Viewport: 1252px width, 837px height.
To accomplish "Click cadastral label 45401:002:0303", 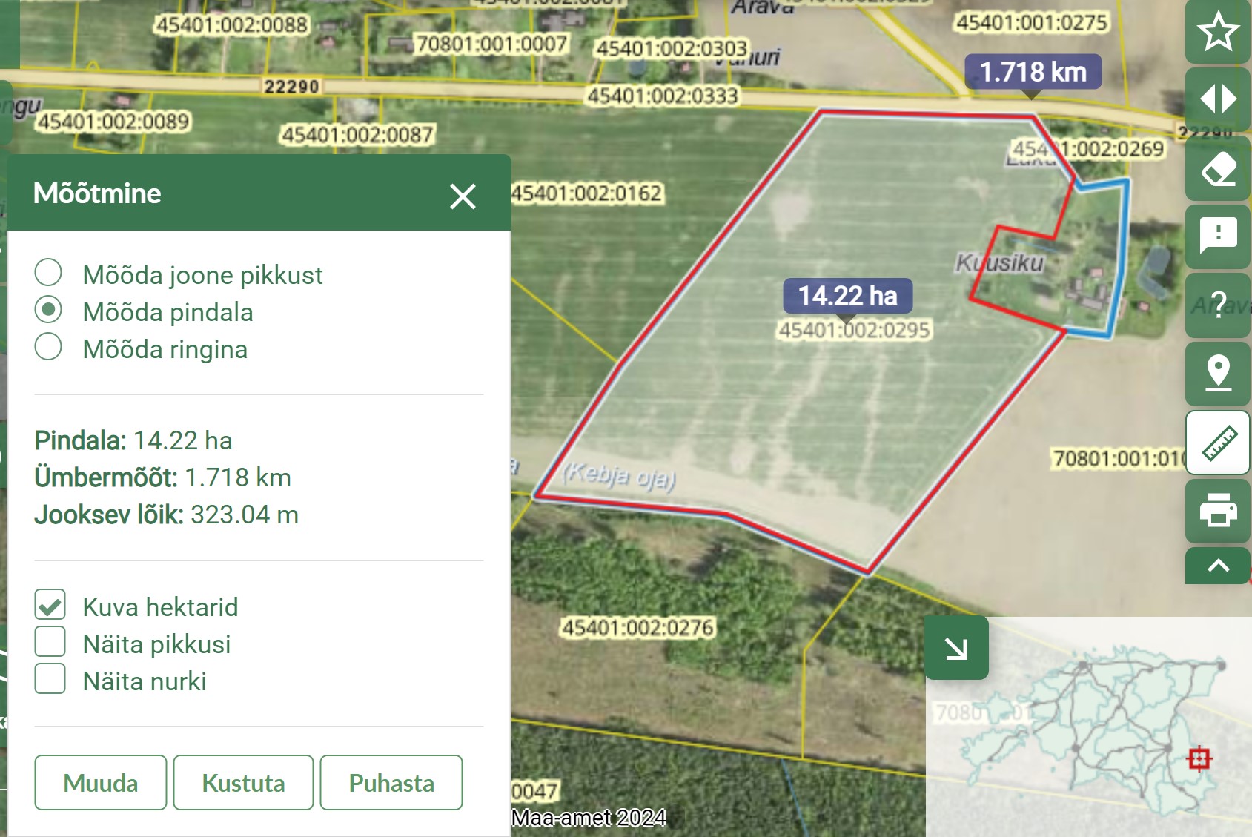I will [x=672, y=49].
